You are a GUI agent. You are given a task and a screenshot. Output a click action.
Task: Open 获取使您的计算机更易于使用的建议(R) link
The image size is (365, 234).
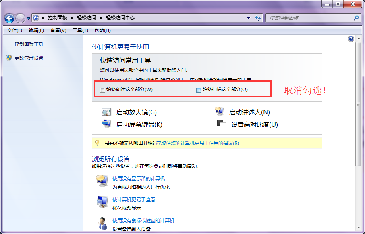click(198, 143)
